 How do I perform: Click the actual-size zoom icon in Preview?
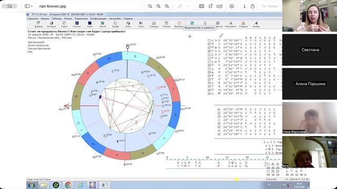pyautogui.click(x=158, y=6)
